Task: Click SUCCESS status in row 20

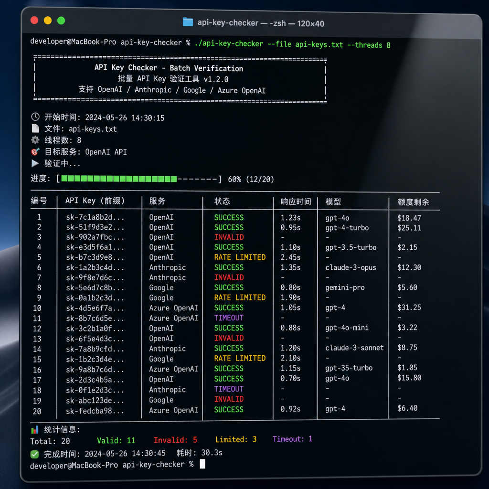Action: [229, 409]
